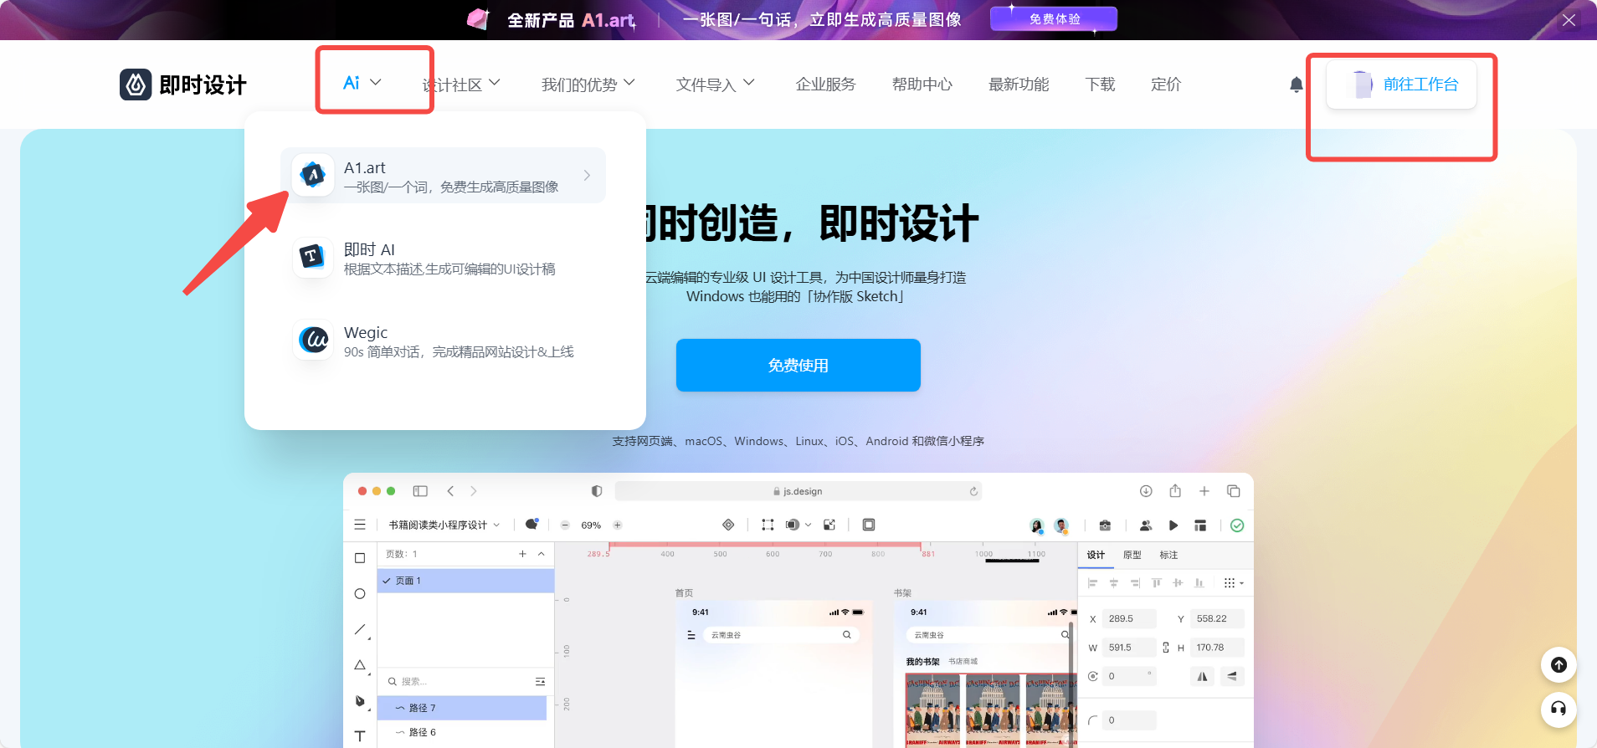1597x748 pixels.
Task: Expand the 设计社区 menu
Action: (x=461, y=84)
